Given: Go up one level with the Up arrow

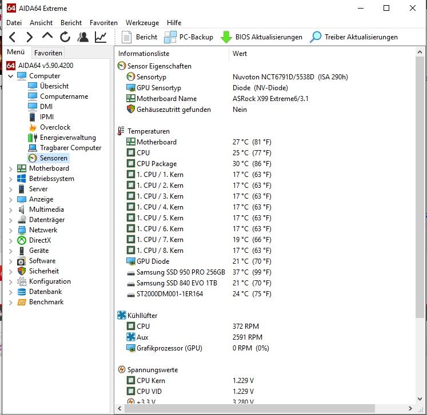Looking at the screenshot, I should [47, 36].
